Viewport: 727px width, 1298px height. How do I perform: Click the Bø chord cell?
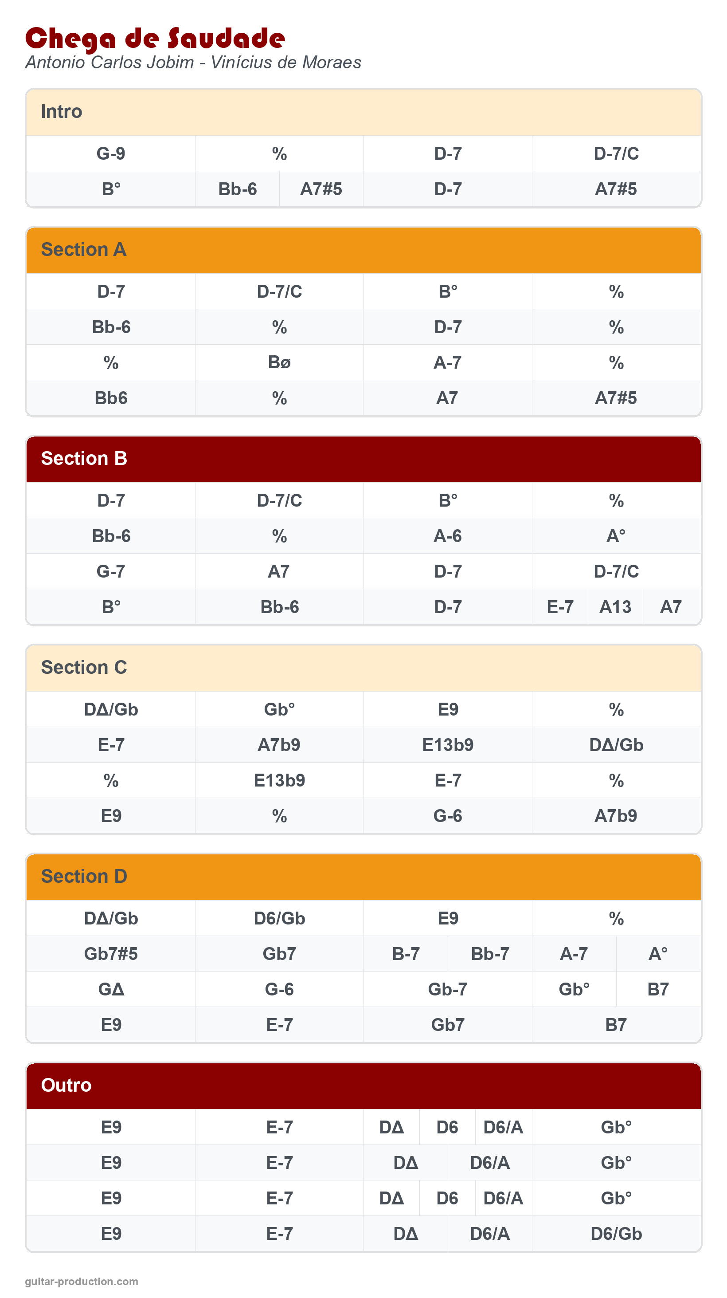pos(279,362)
